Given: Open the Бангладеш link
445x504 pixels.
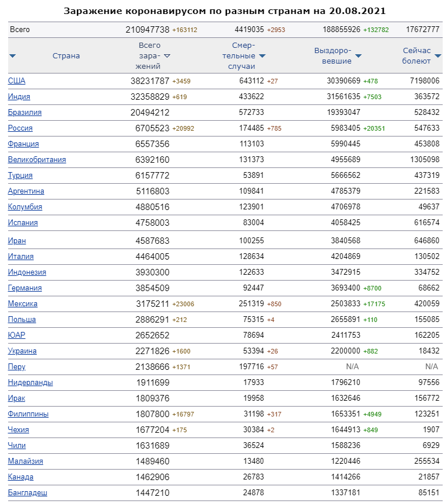Looking at the screenshot, I should (x=28, y=493).
